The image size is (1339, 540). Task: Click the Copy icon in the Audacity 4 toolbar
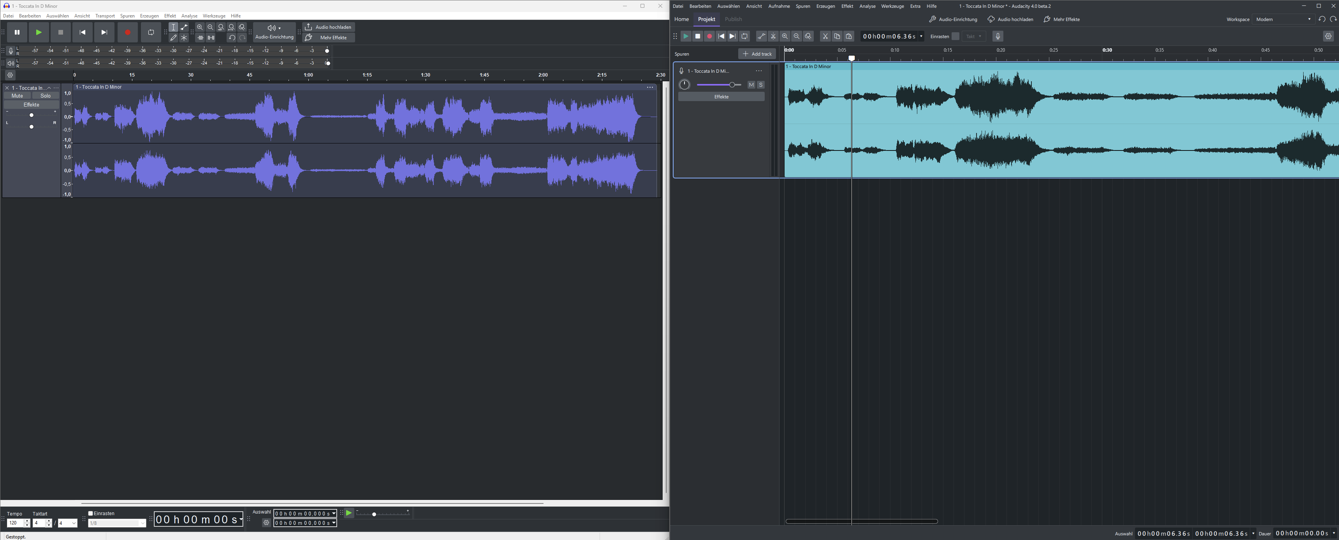(x=837, y=36)
